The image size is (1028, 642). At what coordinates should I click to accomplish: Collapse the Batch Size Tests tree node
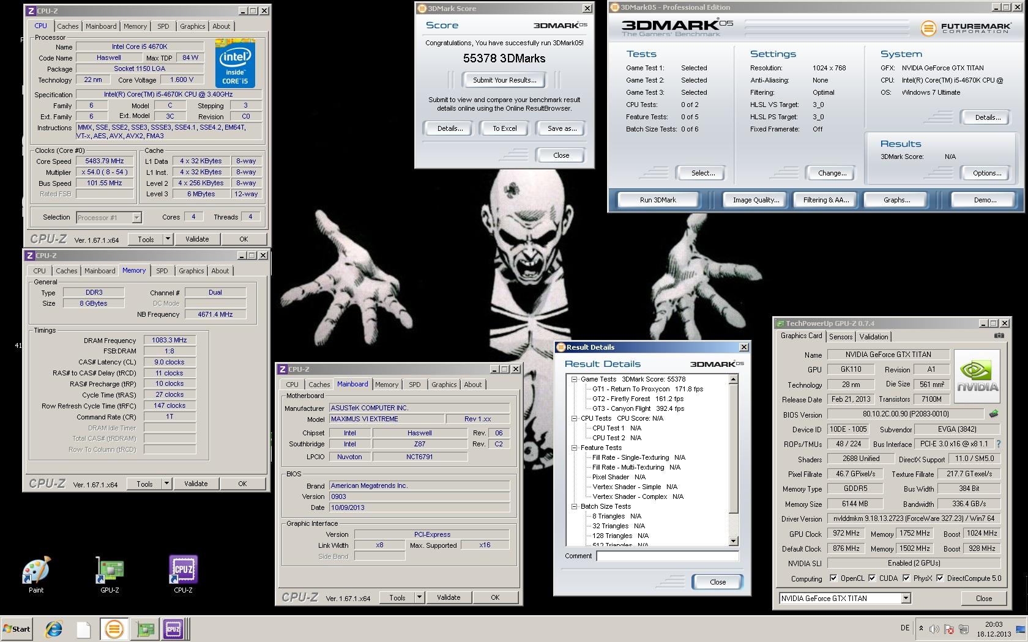[x=575, y=506]
